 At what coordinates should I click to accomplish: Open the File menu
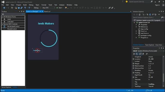point(3,5)
